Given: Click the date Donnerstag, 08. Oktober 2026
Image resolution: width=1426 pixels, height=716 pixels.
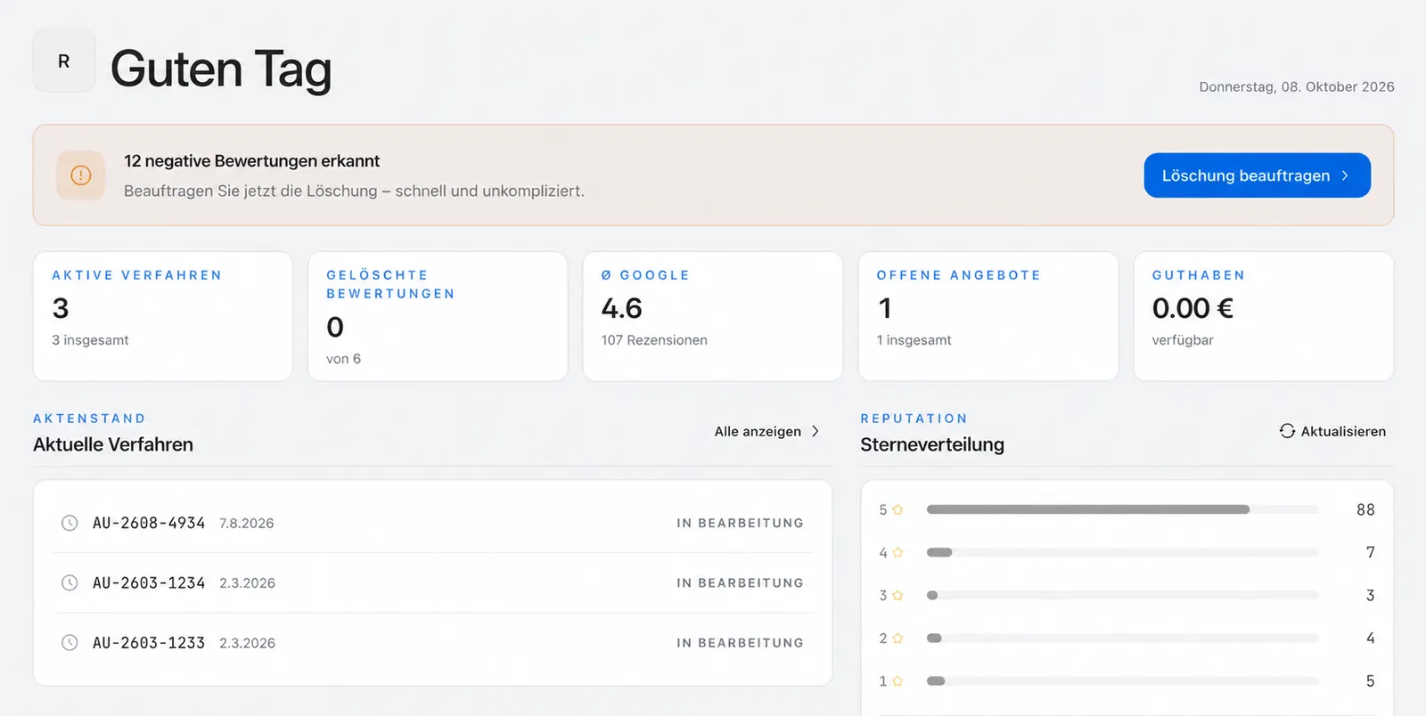Looking at the screenshot, I should (1297, 86).
